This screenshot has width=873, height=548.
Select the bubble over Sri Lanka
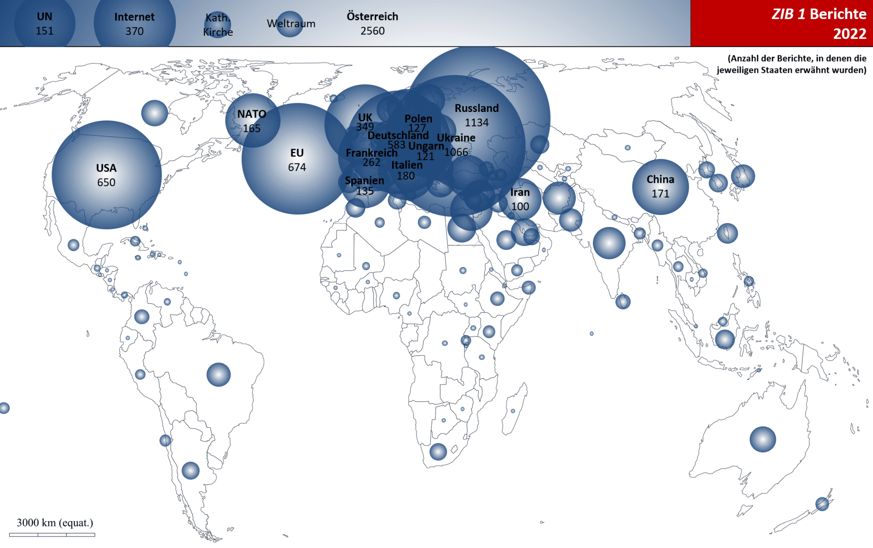tap(623, 302)
